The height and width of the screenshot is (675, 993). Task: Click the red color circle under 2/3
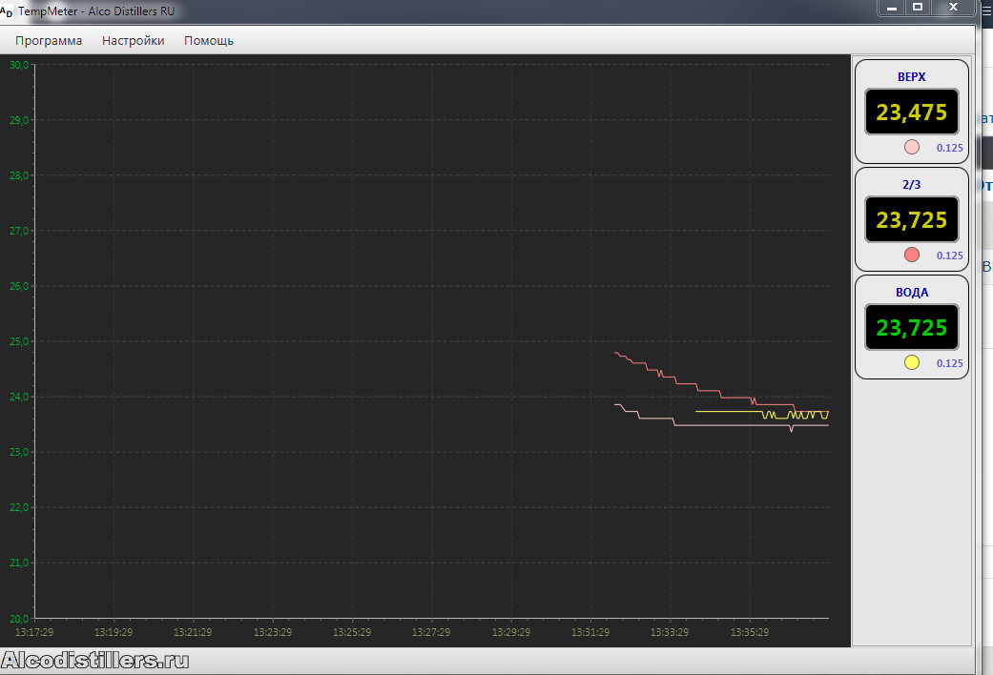[911, 255]
